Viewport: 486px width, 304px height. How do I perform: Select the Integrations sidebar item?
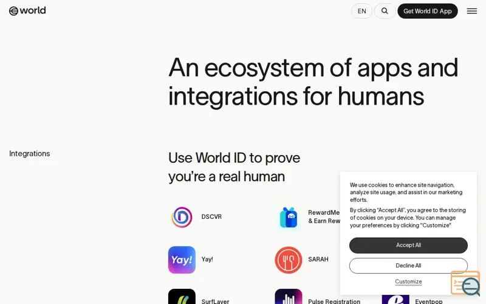tap(29, 154)
